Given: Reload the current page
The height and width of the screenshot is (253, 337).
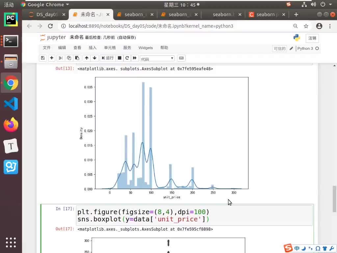Looking at the screenshot, I should 50,26.
